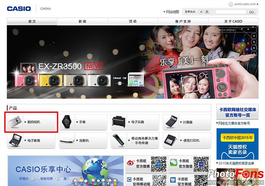Select the white camera in banner
This screenshot has height=186, width=265.
[99, 80]
